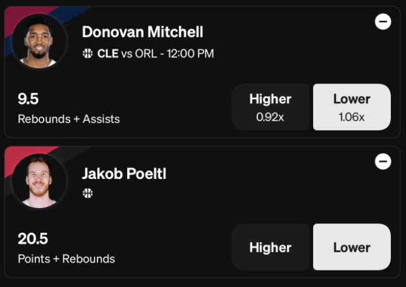Click the Points + Rebounds stat label

coord(66,259)
